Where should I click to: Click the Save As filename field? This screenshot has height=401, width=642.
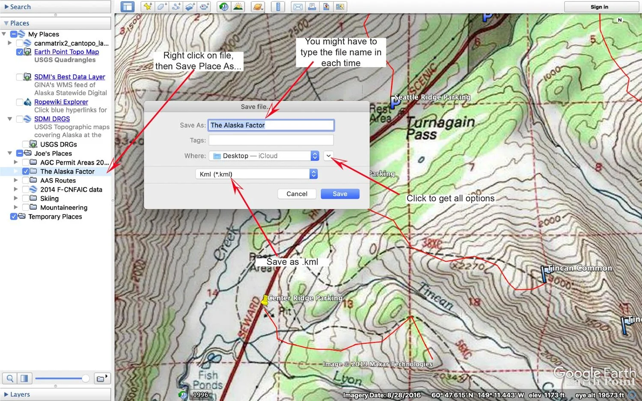pyautogui.click(x=271, y=125)
